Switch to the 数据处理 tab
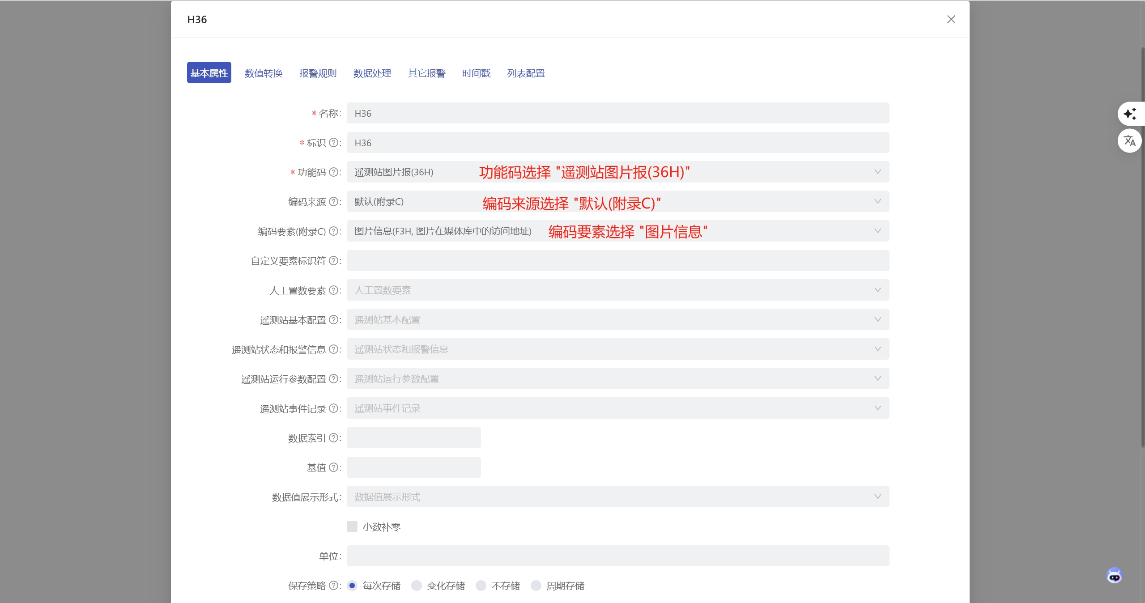 tap(372, 73)
